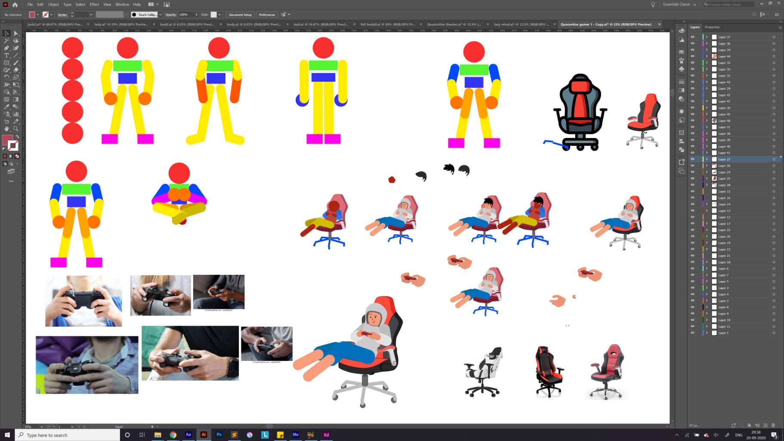Launch Photoshop from the taskbar

[x=219, y=435]
